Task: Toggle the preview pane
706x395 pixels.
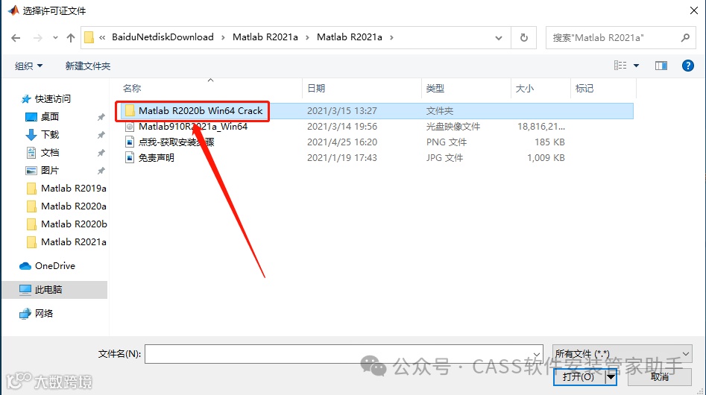Action: pos(661,66)
